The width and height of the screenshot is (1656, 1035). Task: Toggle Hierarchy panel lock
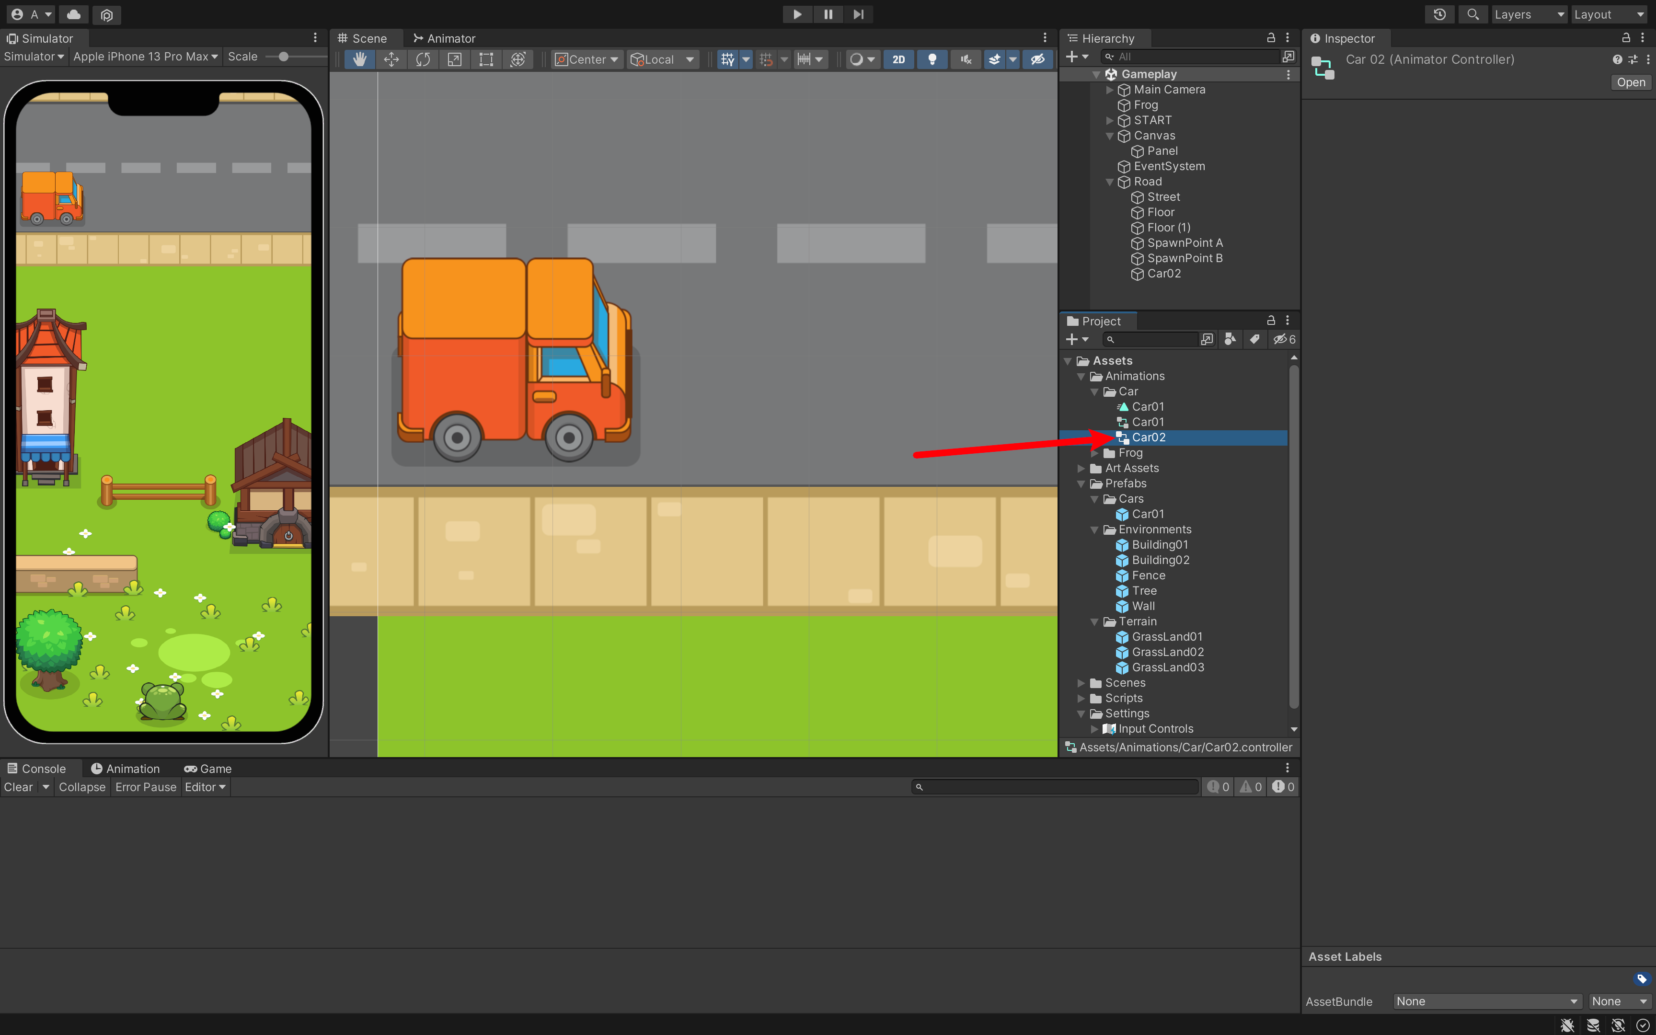[x=1271, y=38]
